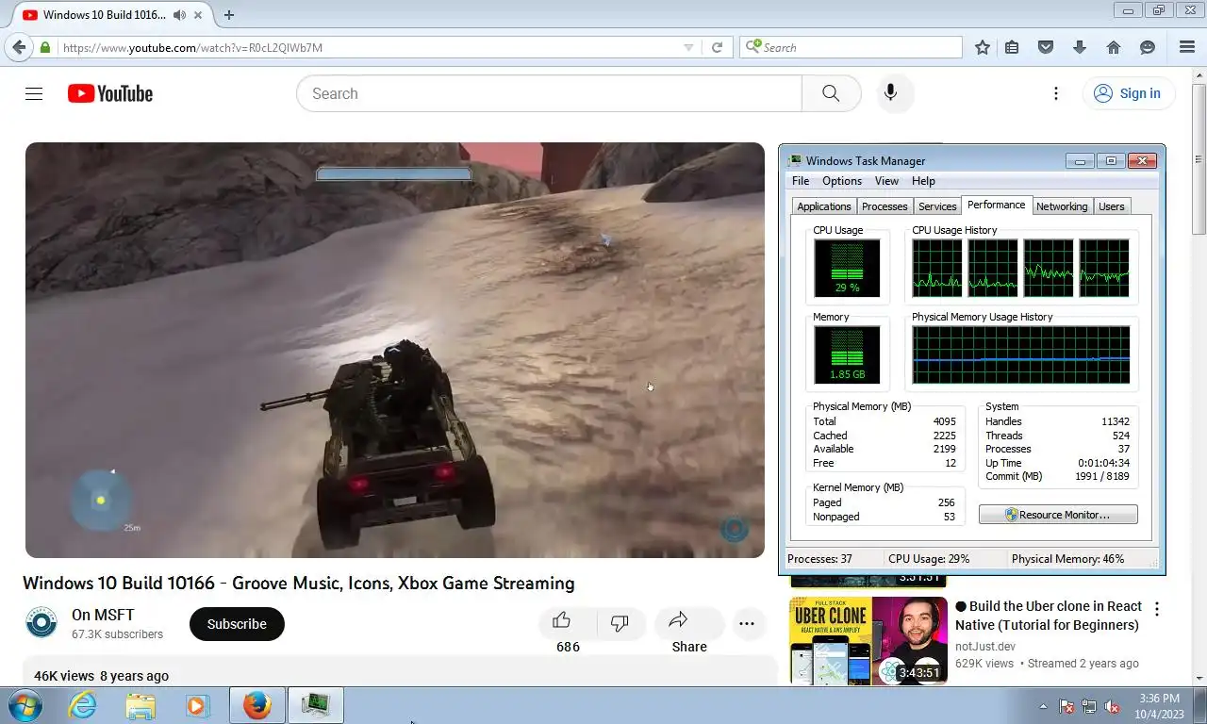Open Firefox downloads arrow
Viewport: 1207px width, 724px height.
1080,47
